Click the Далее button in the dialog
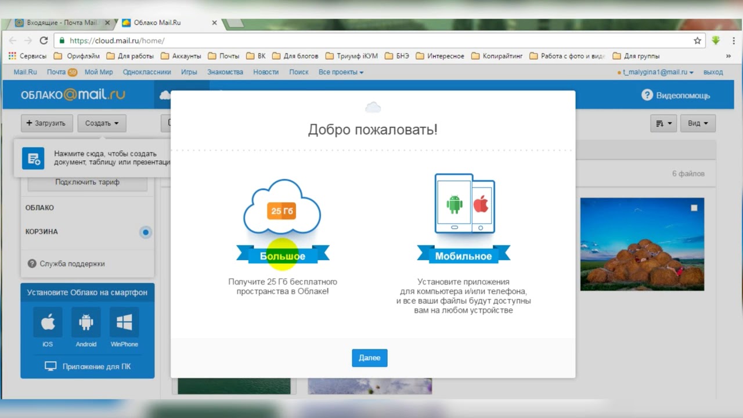Screen dimensions: 743x418 coord(370,358)
